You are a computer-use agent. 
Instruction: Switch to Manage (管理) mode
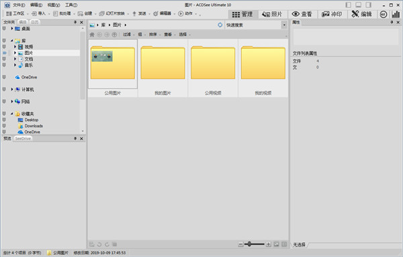[242, 14]
